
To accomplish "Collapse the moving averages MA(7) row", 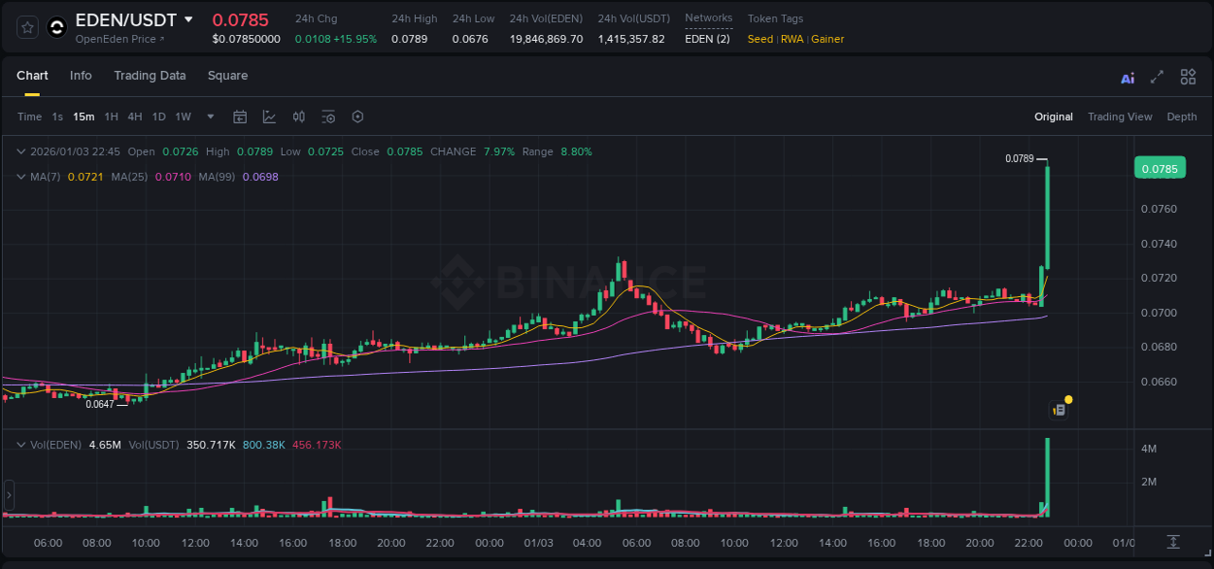I will tap(21, 175).
